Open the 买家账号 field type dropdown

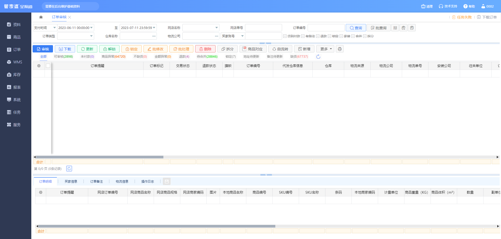pos(233,36)
